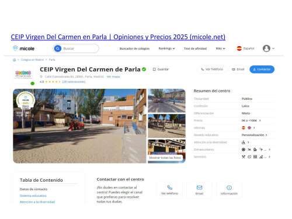Expand the Extraescolares row arrow
The height and width of the screenshot is (219, 292).
coord(269,150)
